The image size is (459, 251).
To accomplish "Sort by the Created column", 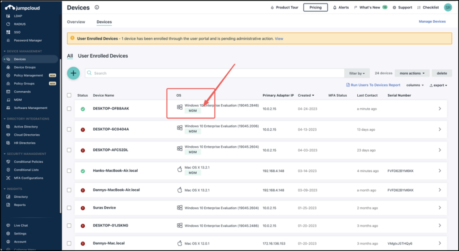I will click(306, 96).
